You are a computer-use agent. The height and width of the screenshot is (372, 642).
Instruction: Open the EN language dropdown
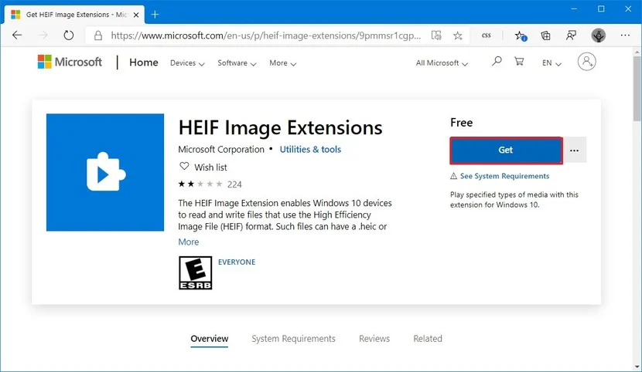552,63
